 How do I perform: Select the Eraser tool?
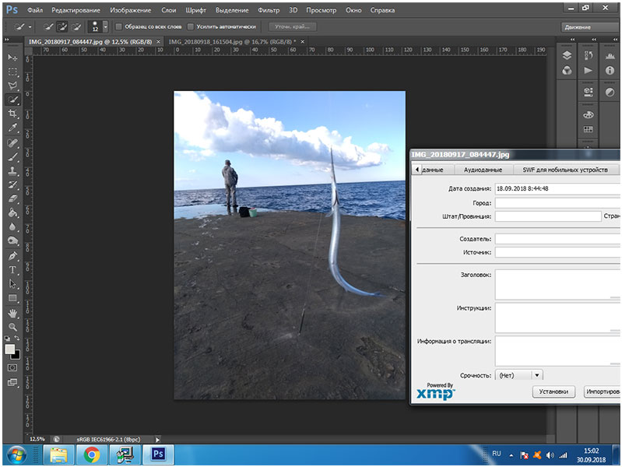coord(12,198)
